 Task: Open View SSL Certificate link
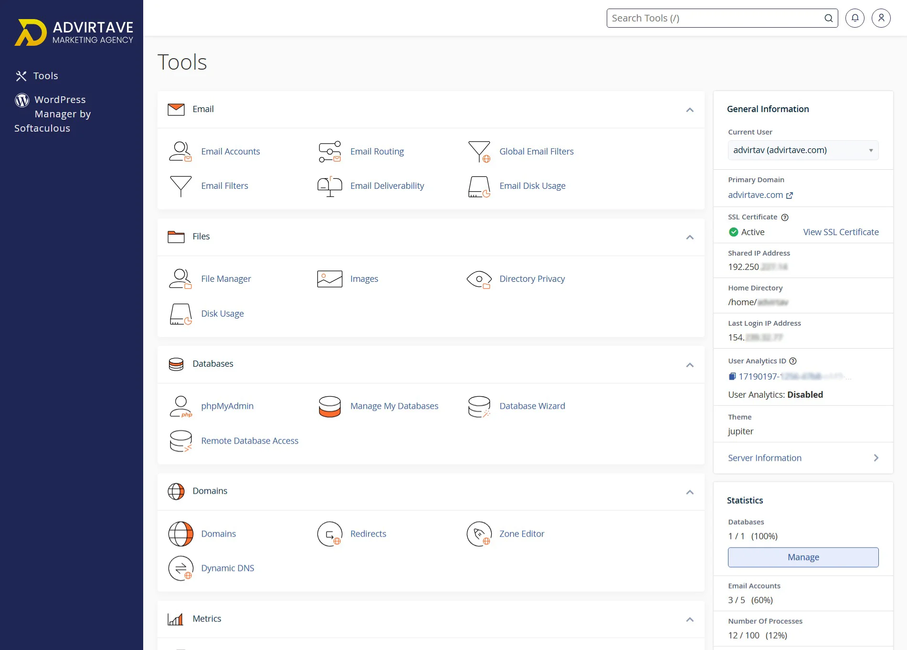pyautogui.click(x=841, y=232)
